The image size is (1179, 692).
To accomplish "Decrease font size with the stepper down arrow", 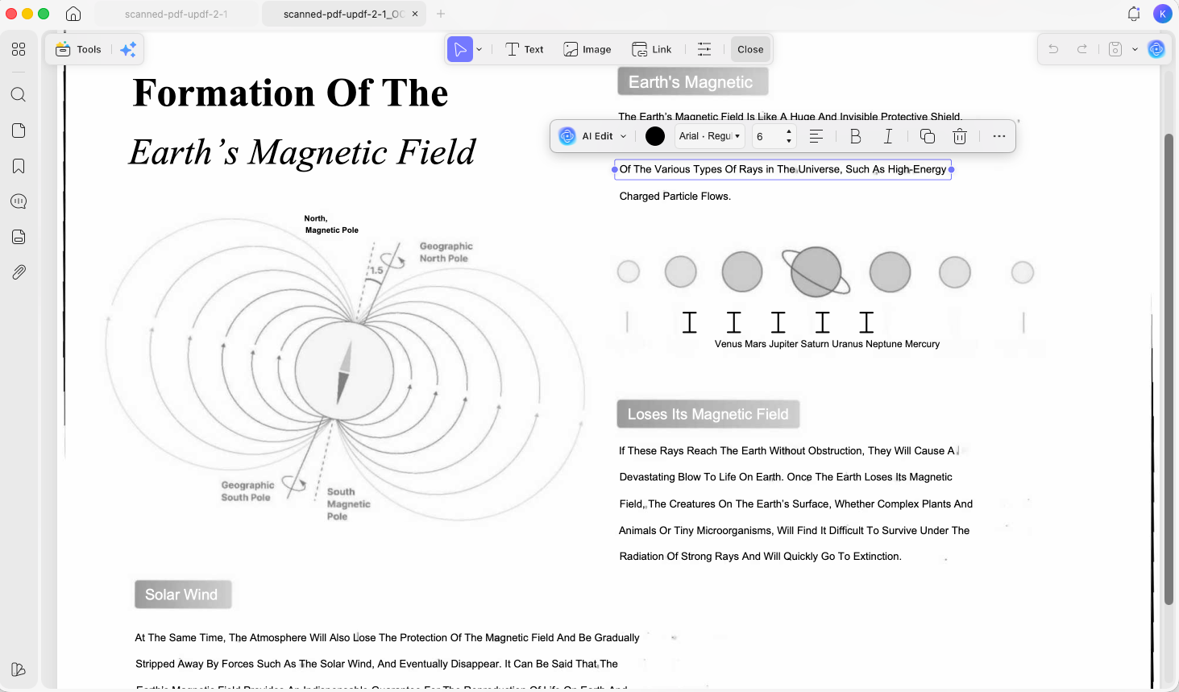I will 789,141.
